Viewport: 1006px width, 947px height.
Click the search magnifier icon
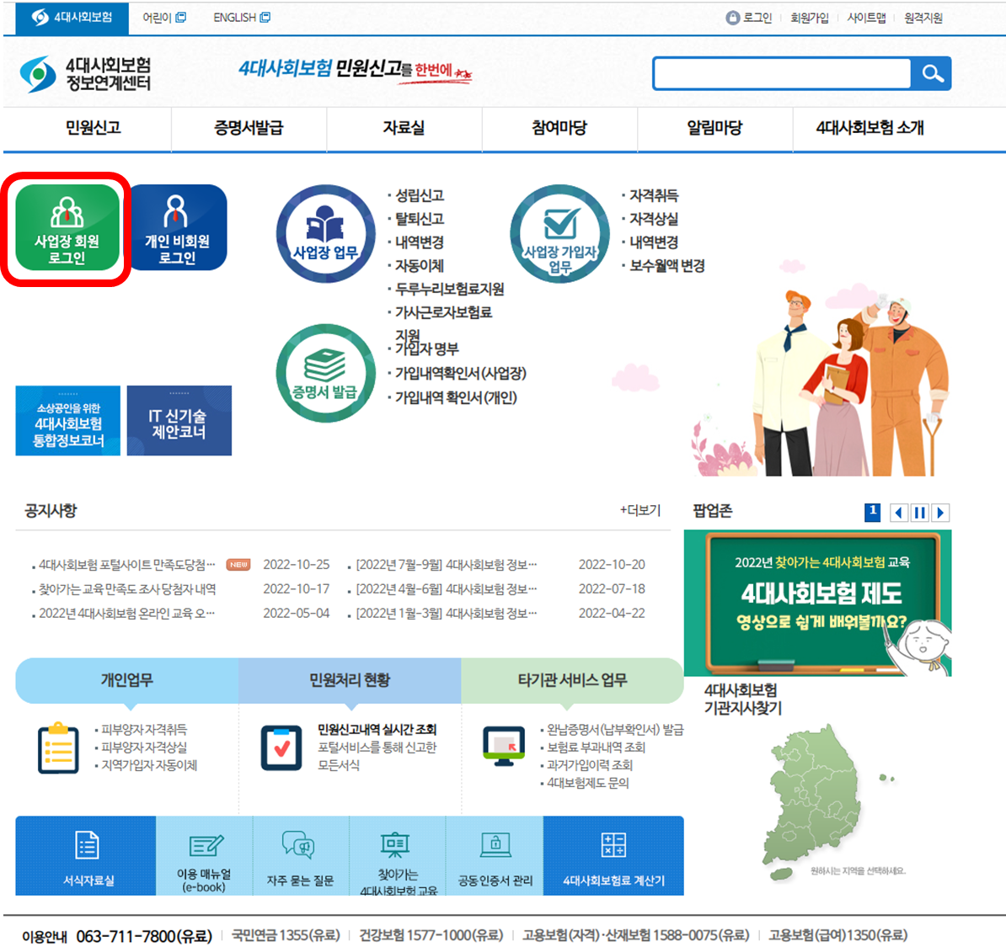(931, 73)
